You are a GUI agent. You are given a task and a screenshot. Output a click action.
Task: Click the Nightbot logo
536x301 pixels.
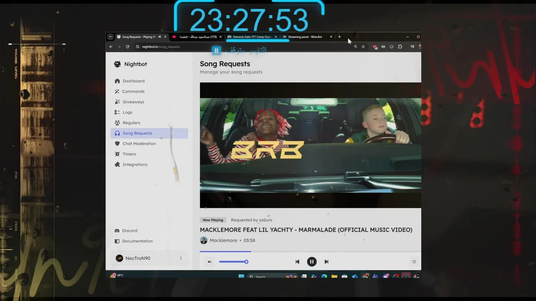click(x=117, y=64)
